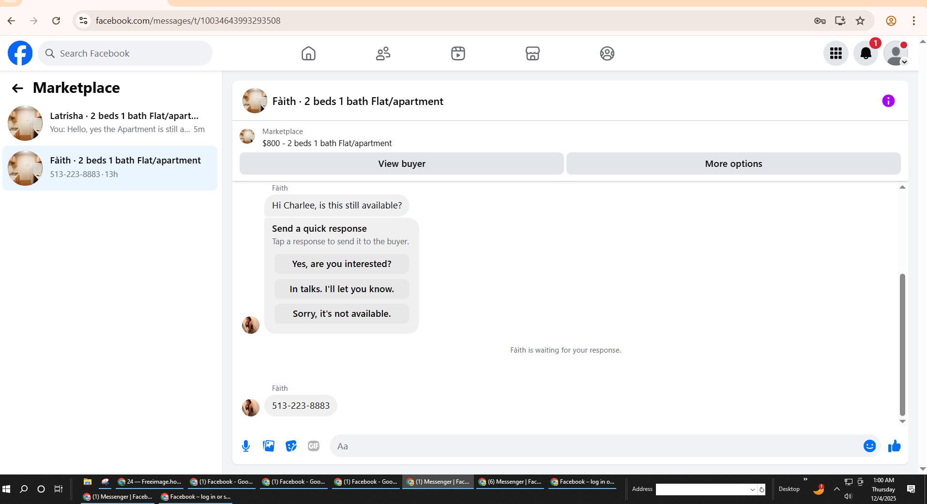The image size is (927, 504).
Task: Select the Fàith conversation in the list
Action: [x=110, y=168]
